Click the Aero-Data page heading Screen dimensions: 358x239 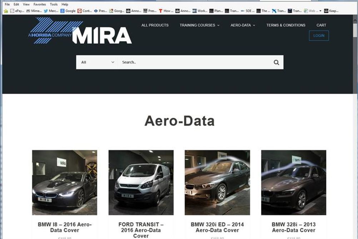(x=179, y=121)
